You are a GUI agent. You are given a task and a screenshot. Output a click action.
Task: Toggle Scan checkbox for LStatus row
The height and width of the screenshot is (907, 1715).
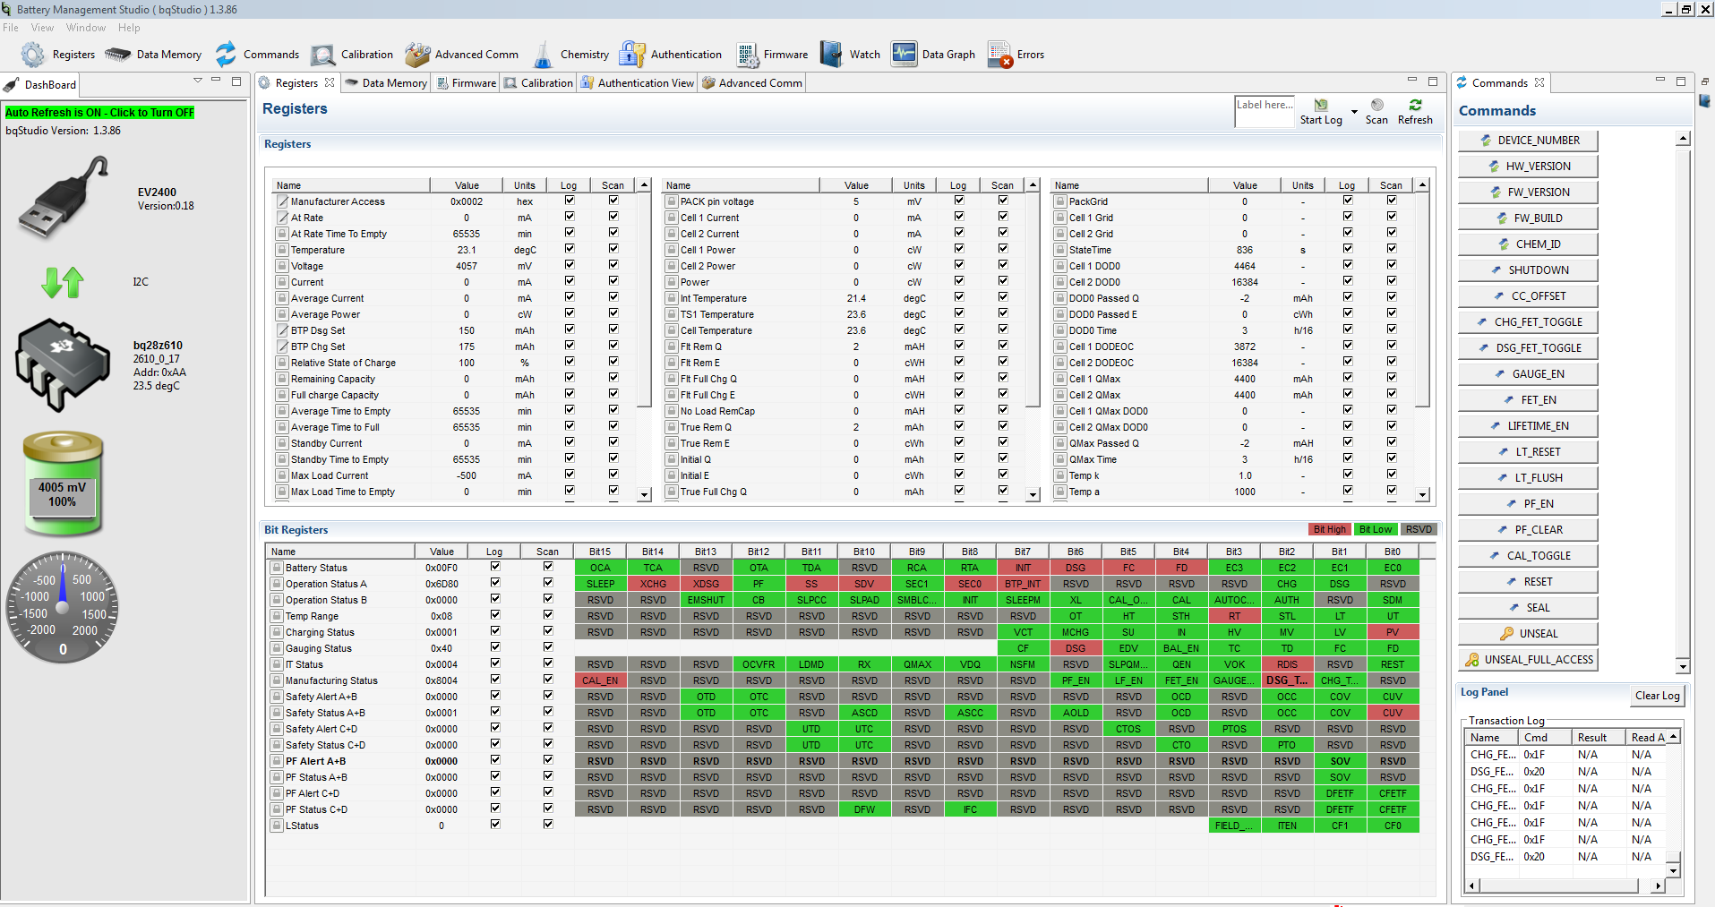pyautogui.click(x=548, y=825)
